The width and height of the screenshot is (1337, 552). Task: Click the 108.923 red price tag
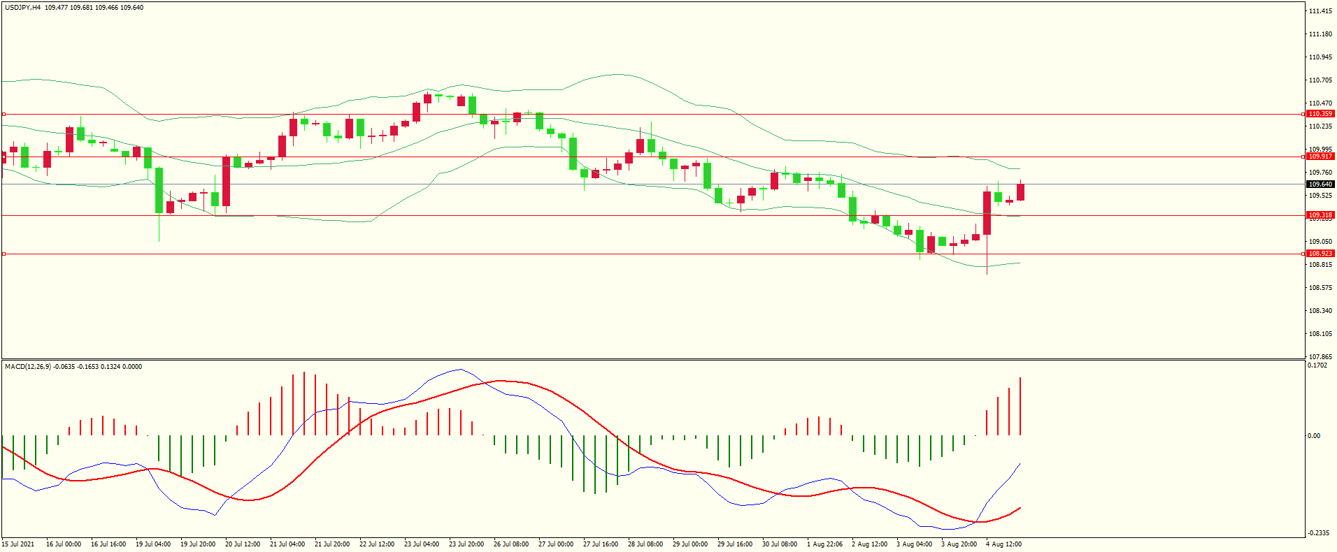(1320, 254)
